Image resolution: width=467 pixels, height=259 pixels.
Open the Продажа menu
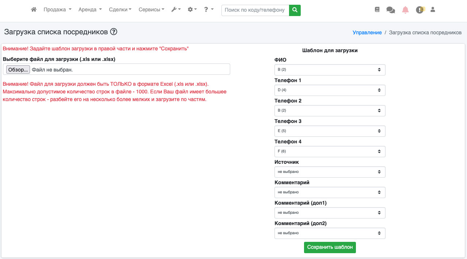57,10
